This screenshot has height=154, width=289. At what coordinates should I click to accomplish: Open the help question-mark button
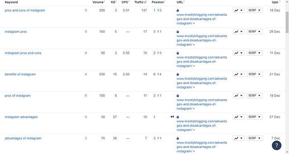coord(277,145)
